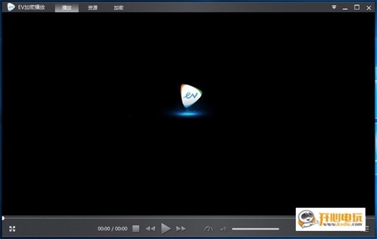Viewport: 377px width, 239px height.
Task: Expand the title bar dropdown menu arrow
Action: (334, 7)
